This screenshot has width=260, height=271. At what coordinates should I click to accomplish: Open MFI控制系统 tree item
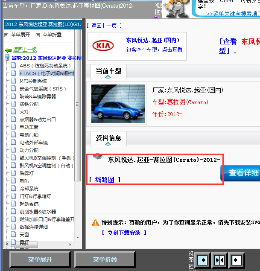[33, 81]
